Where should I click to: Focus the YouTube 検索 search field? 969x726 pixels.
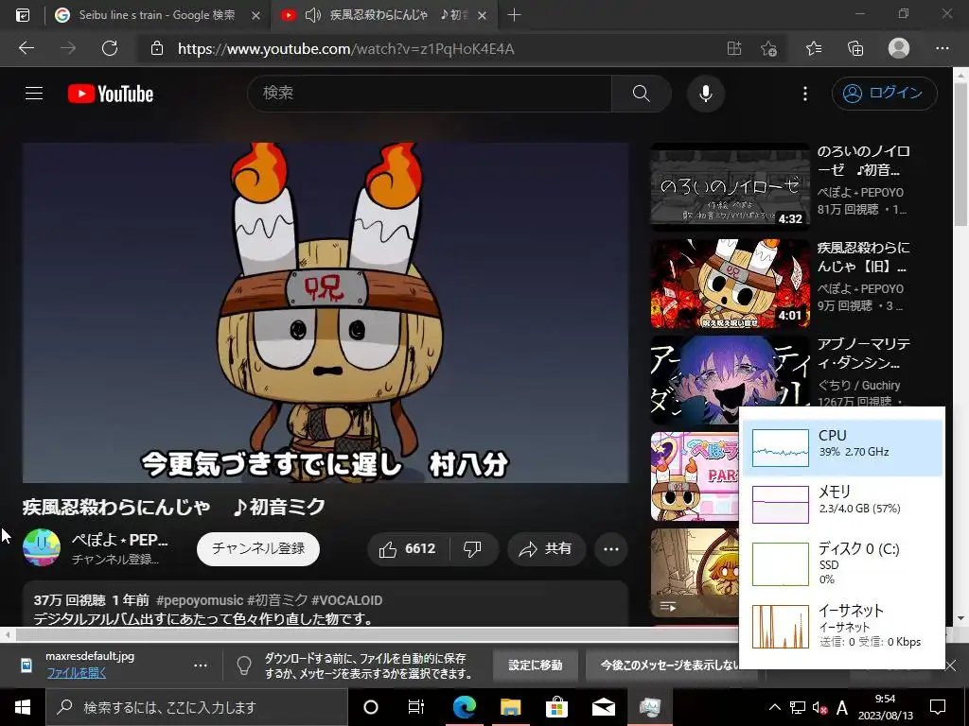pyautogui.click(x=430, y=94)
